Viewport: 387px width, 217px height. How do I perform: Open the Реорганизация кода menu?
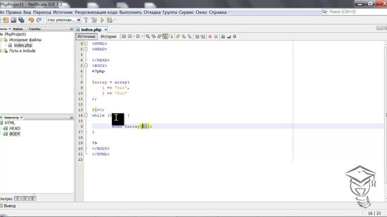(96, 12)
